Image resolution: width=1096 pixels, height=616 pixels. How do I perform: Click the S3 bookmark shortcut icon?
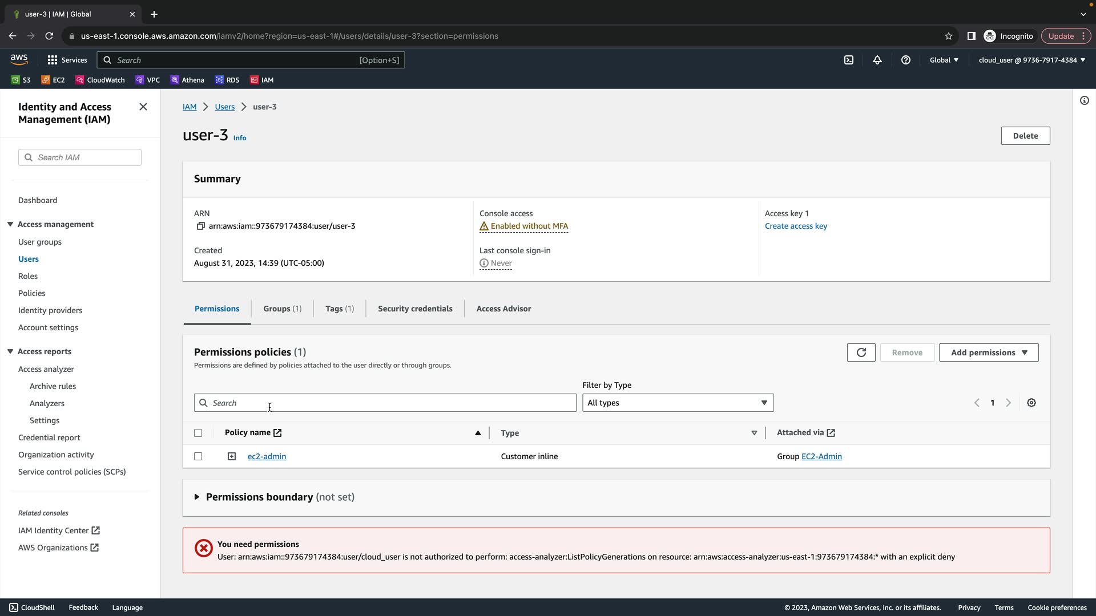(x=15, y=80)
